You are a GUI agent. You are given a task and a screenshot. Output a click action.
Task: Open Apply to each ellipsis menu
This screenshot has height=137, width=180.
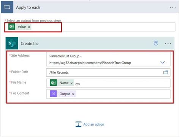tap(173, 7)
